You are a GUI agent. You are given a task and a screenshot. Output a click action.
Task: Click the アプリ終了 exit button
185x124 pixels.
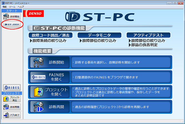click(x=12, y=115)
